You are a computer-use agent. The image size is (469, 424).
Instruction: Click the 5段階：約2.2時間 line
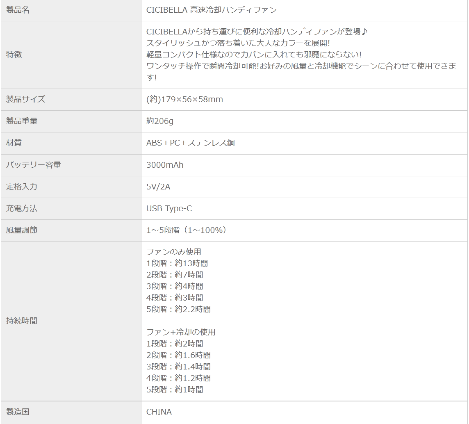(179, 309)
